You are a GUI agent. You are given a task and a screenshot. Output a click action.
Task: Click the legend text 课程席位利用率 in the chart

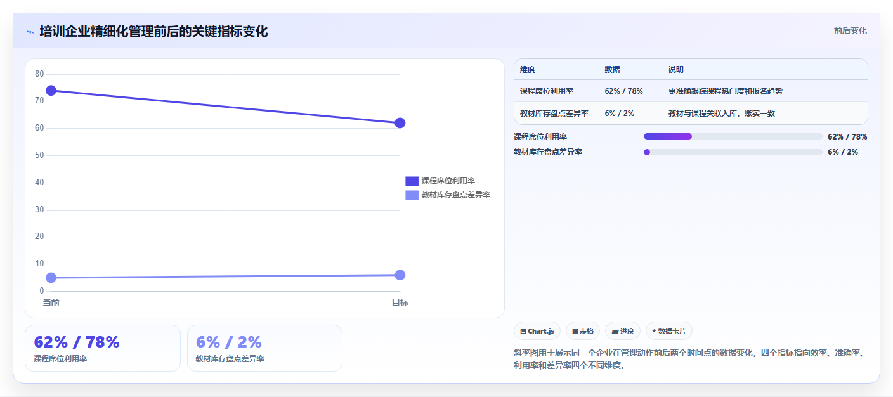[x=448, y=181]
